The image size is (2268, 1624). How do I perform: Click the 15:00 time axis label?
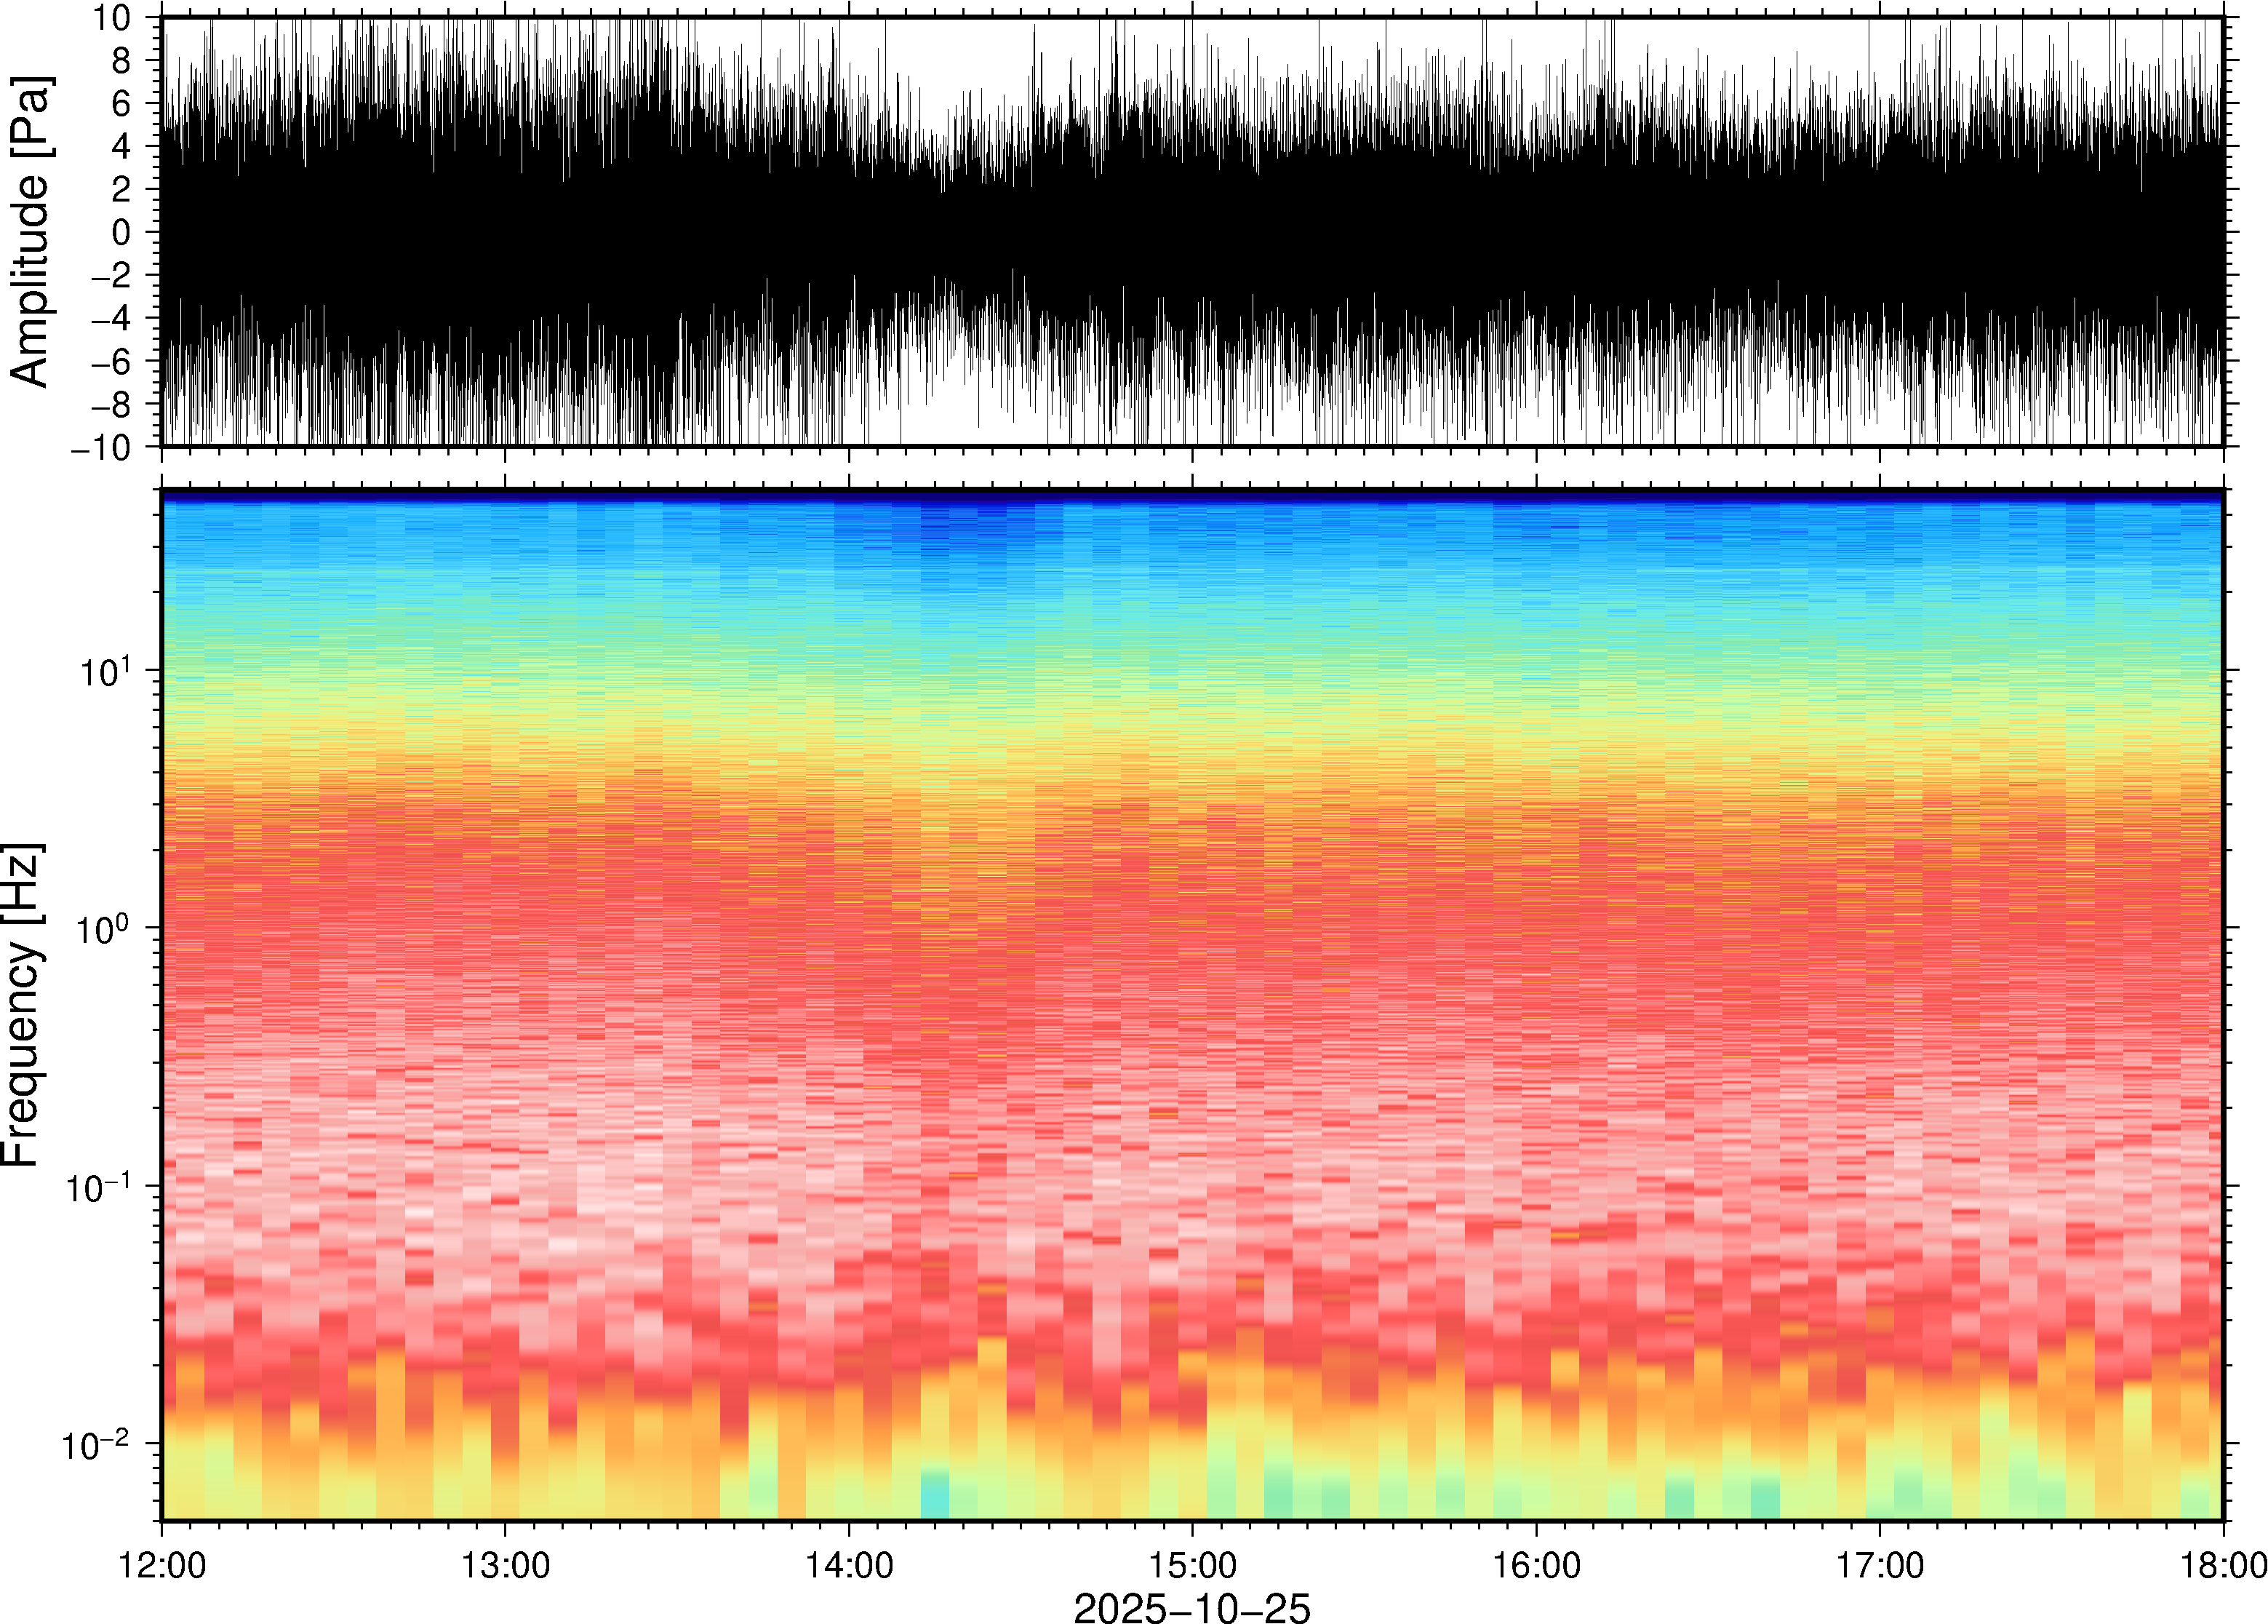[1192, 1565]
